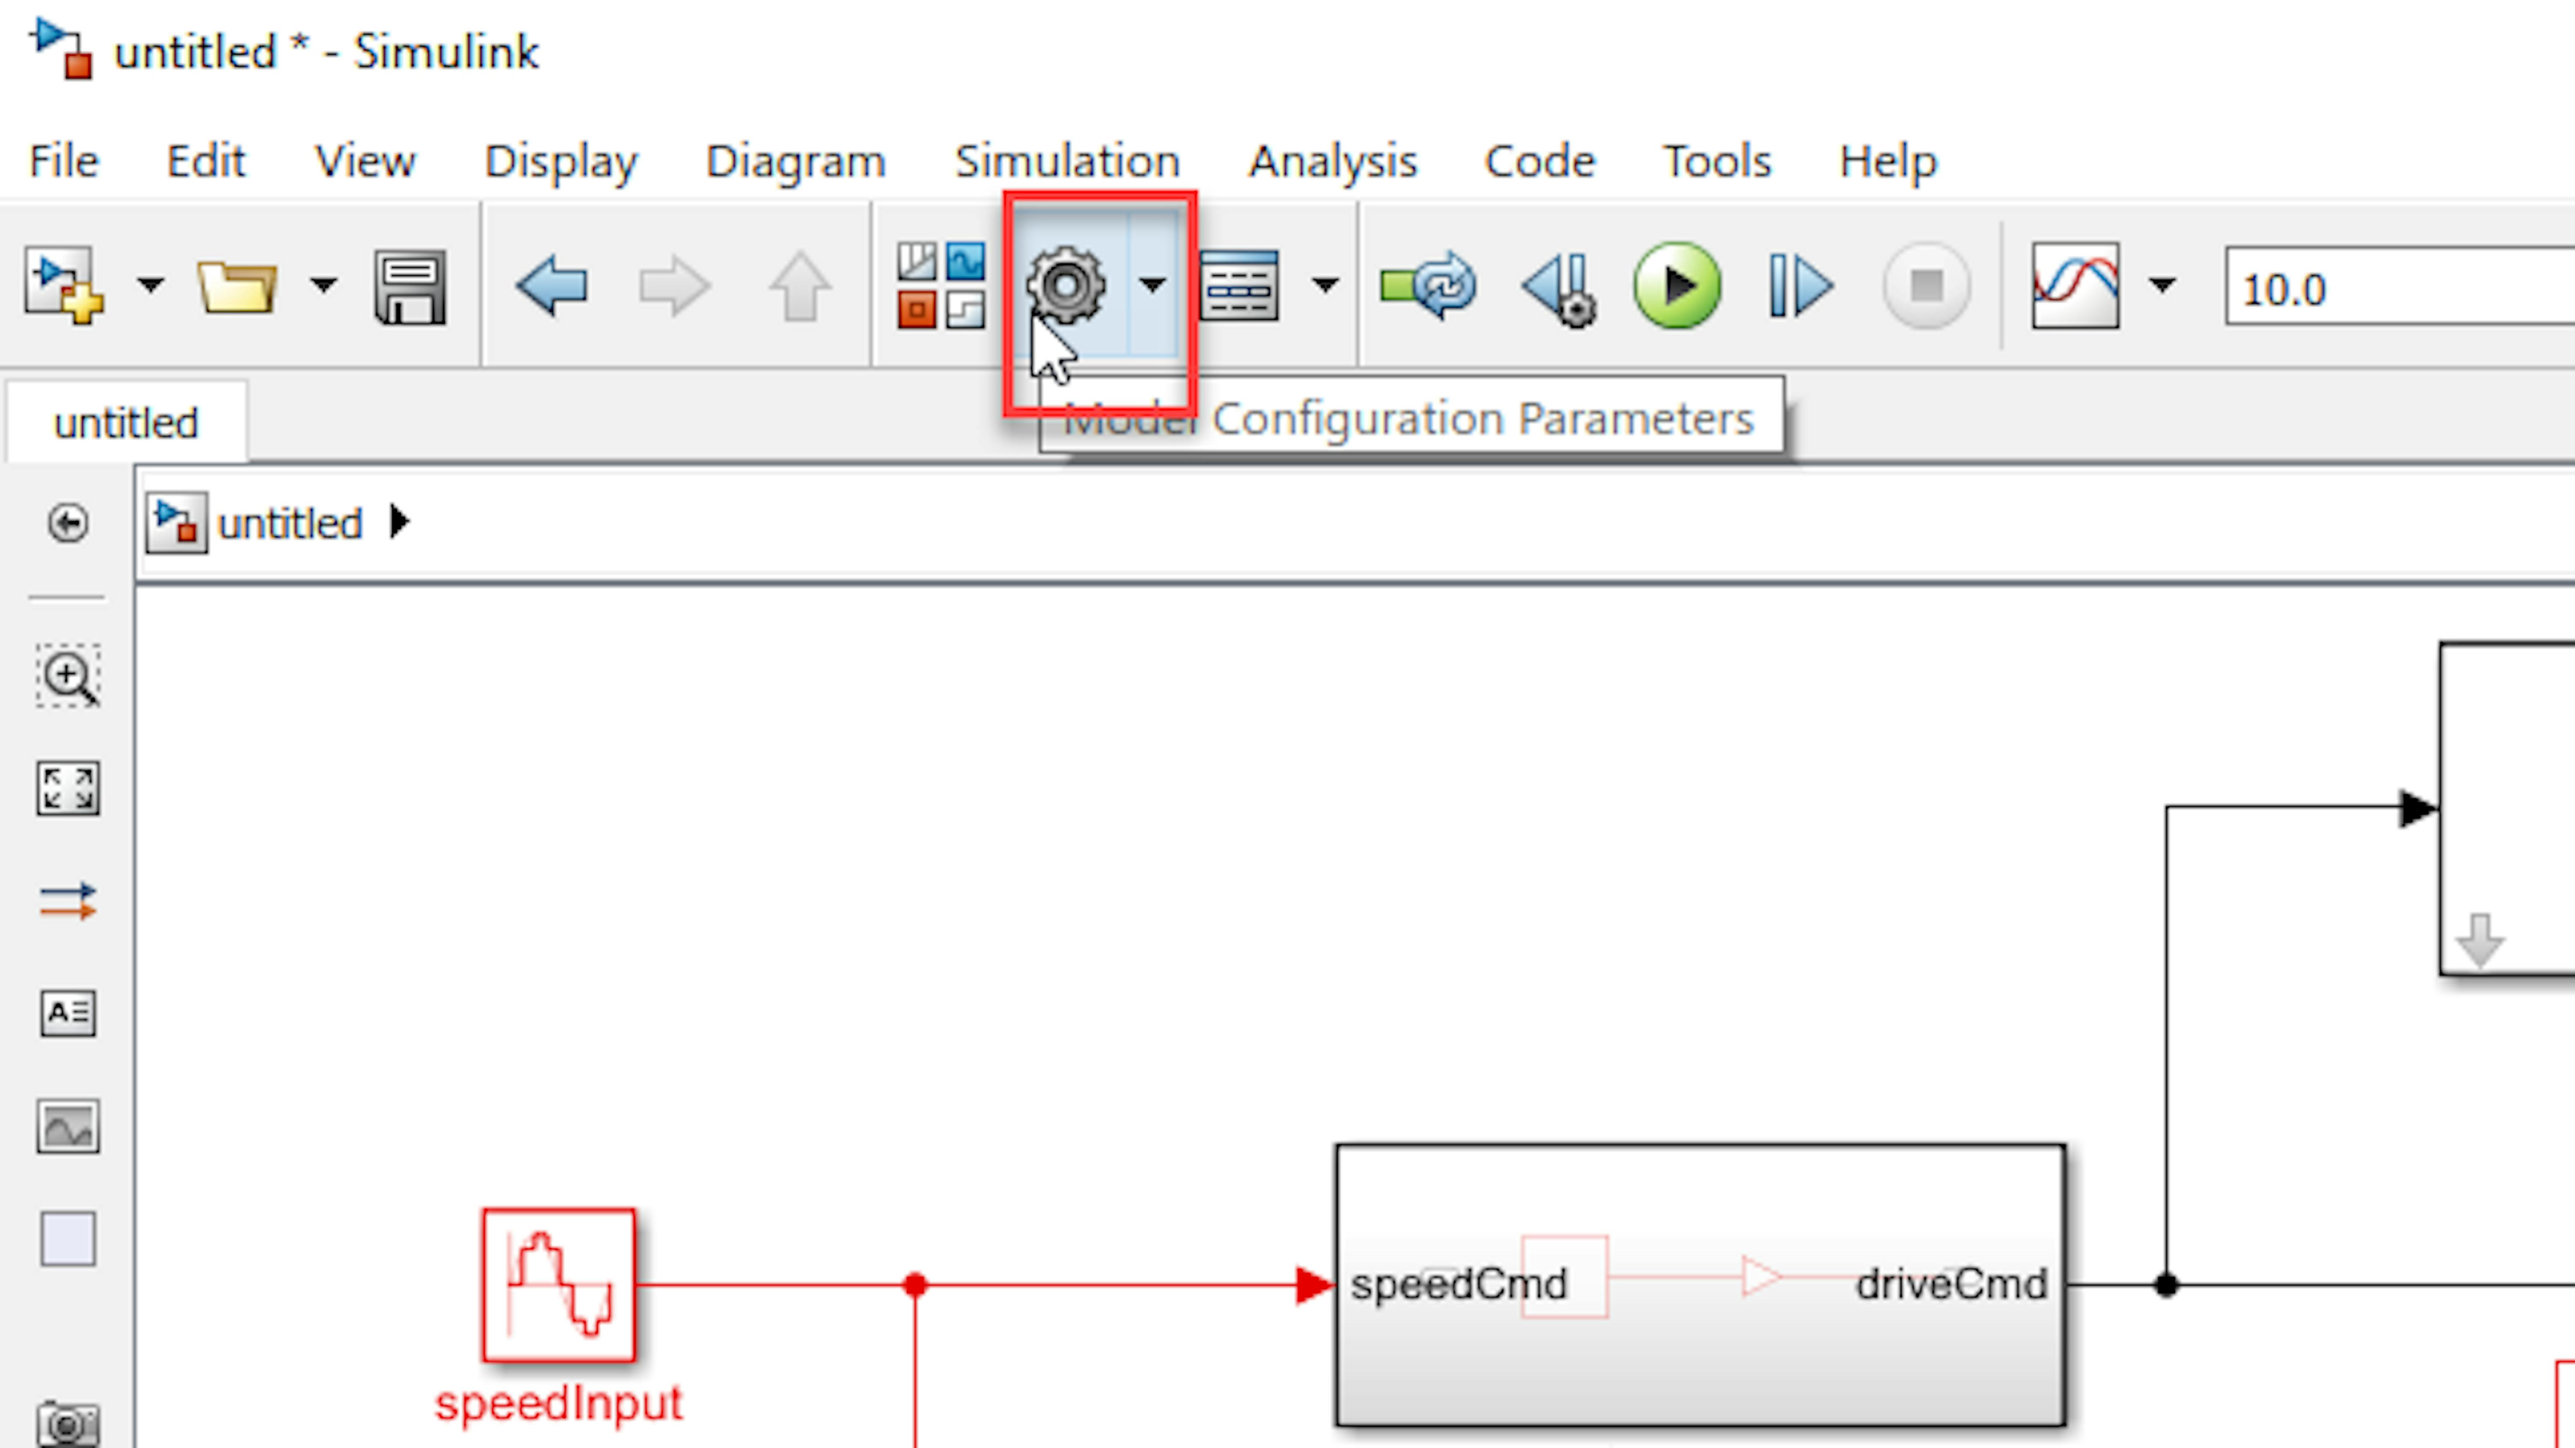Expand the Open folder dropdown arrow

coord(323,286)
